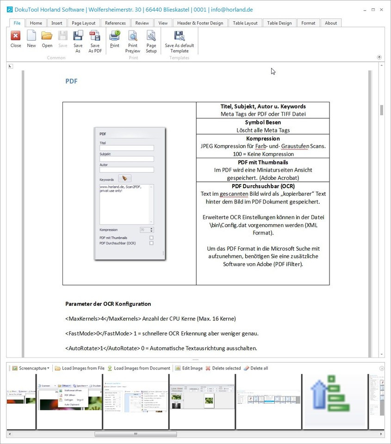Open the Home tab
This screenshot has width=391, height=444.
tap(36, 23)
